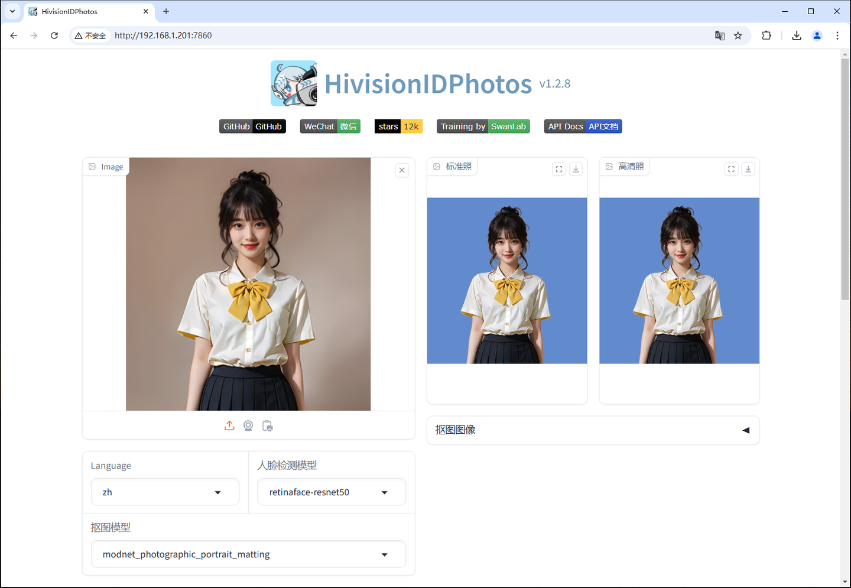The image size is (851, 588).
Task: Click the orange upload image icon
Action: (x=229, y=425)
